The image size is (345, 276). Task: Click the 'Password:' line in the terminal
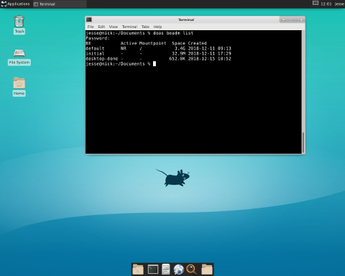click(98, 38)
